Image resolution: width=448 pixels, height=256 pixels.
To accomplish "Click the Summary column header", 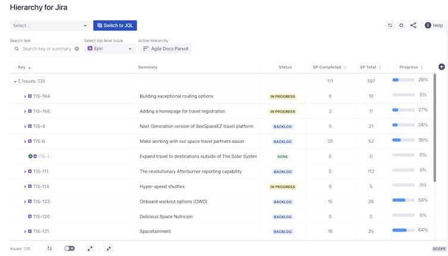I will tap(148, 67).
